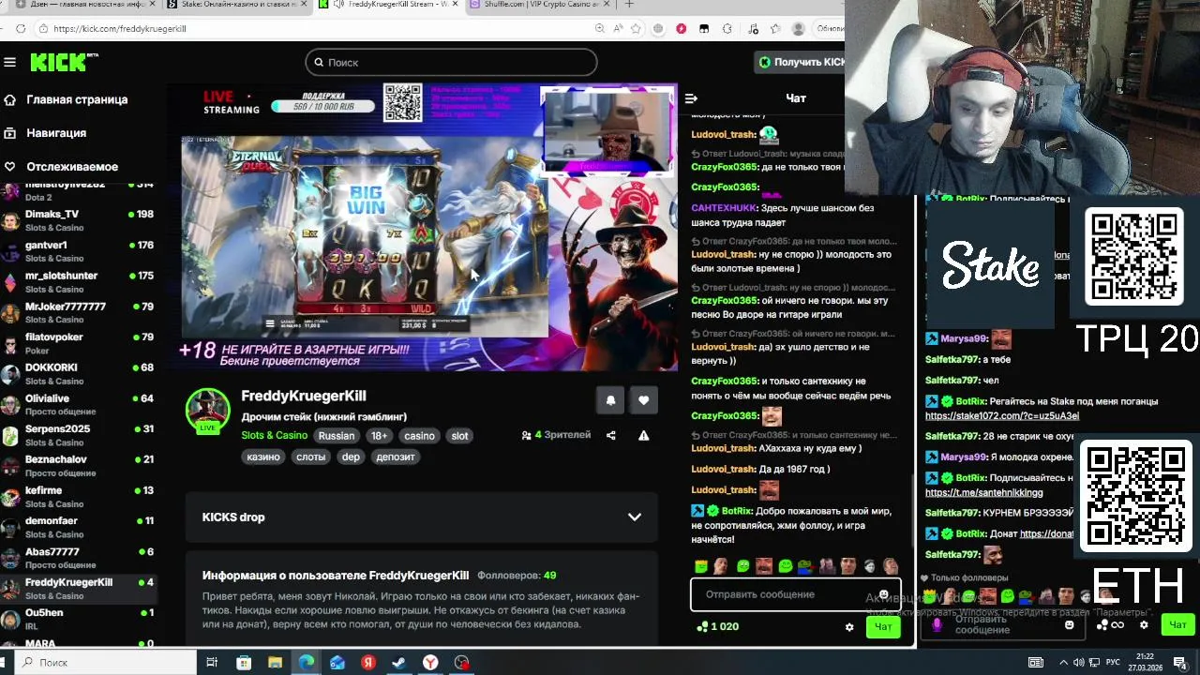
Task: Click the report warning triangle icon
Action: point(643,435)
